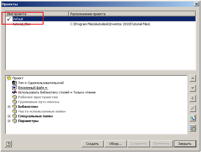Click the plus add button on right
The image size is (201, 152).
(x=193, y=98)
